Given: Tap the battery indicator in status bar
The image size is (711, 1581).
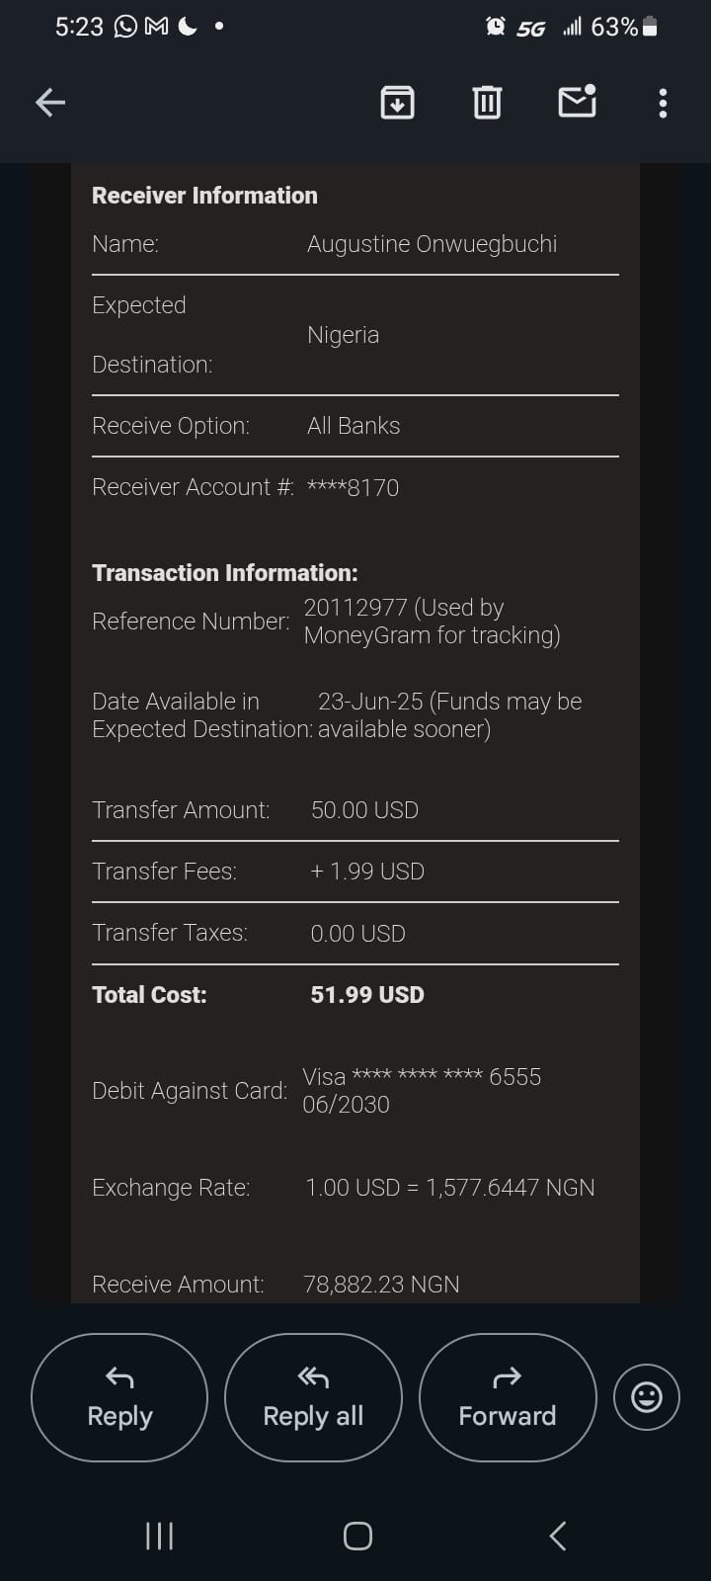Looking at the screenshot, I should 650,27.
